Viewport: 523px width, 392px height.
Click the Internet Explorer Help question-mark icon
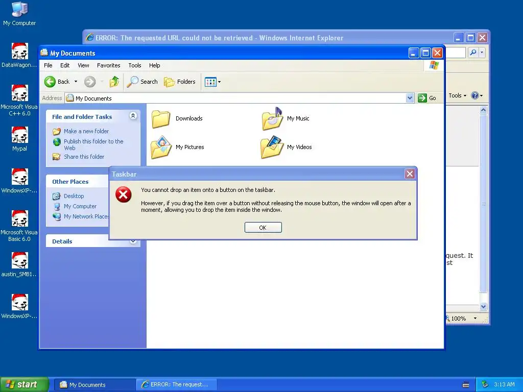(474, 95)
